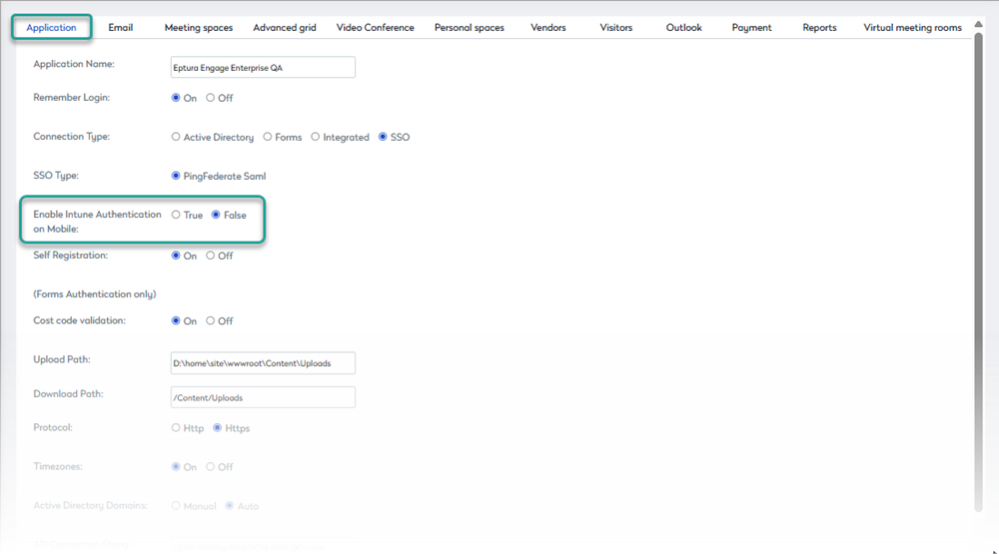Click the Download Path input field
This screenshot has height=554, width=999.
(263, 397)
